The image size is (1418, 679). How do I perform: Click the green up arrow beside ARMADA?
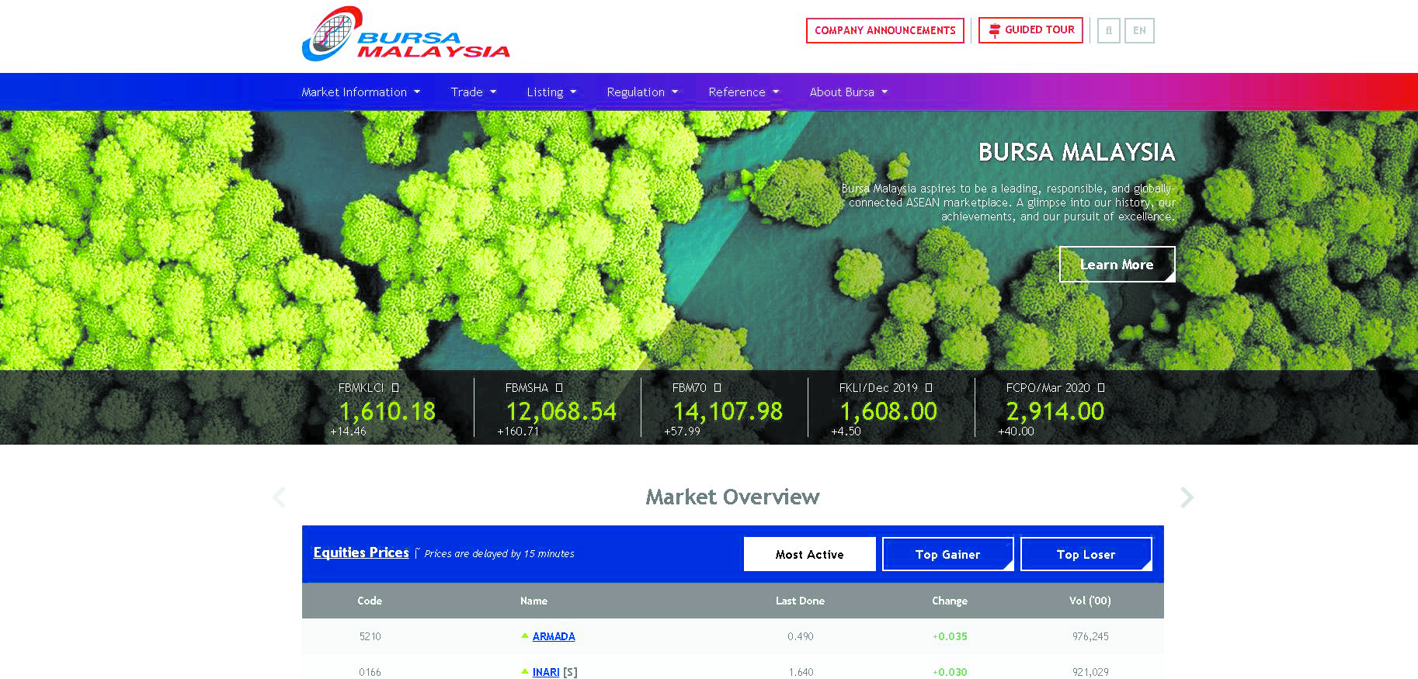coord(525,636)
